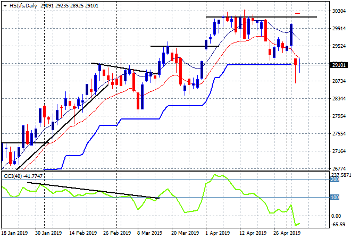Click the 27554 price scale label
This screenshot has width=351, height=239.
(x=339, y=134)
